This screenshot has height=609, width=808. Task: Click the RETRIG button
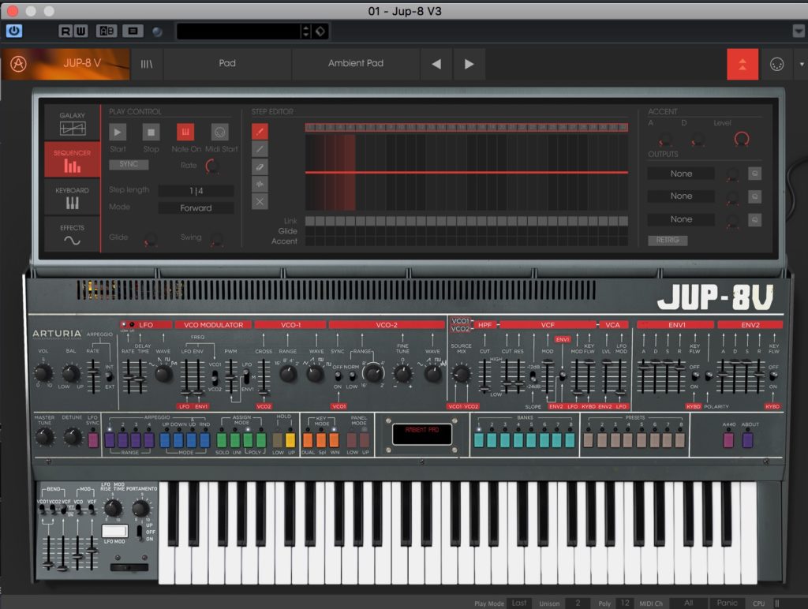[668, 240]
